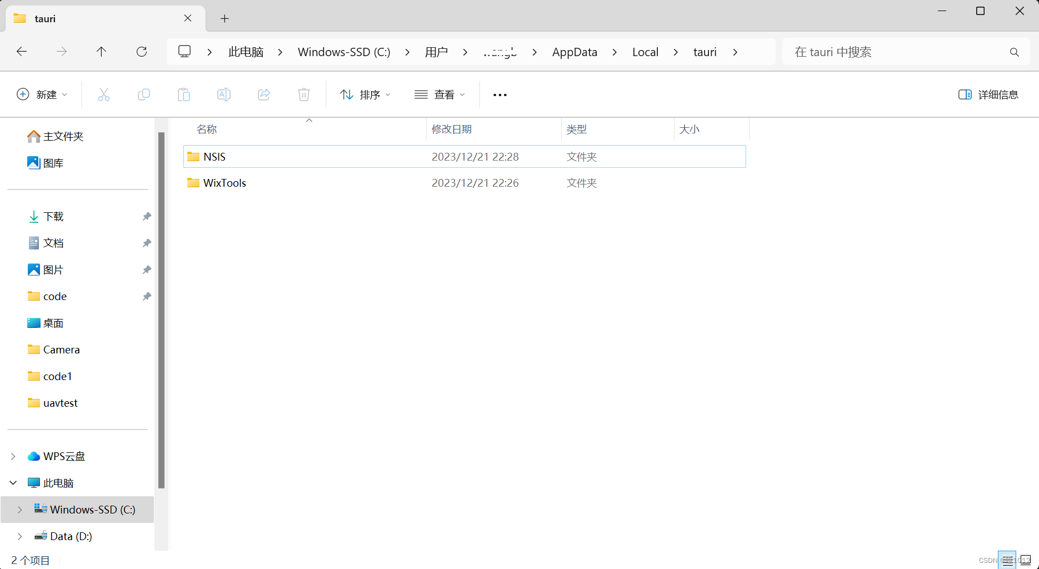
Task: Navigate to 用户 breadcrumb
Action: tap(436, 52)
